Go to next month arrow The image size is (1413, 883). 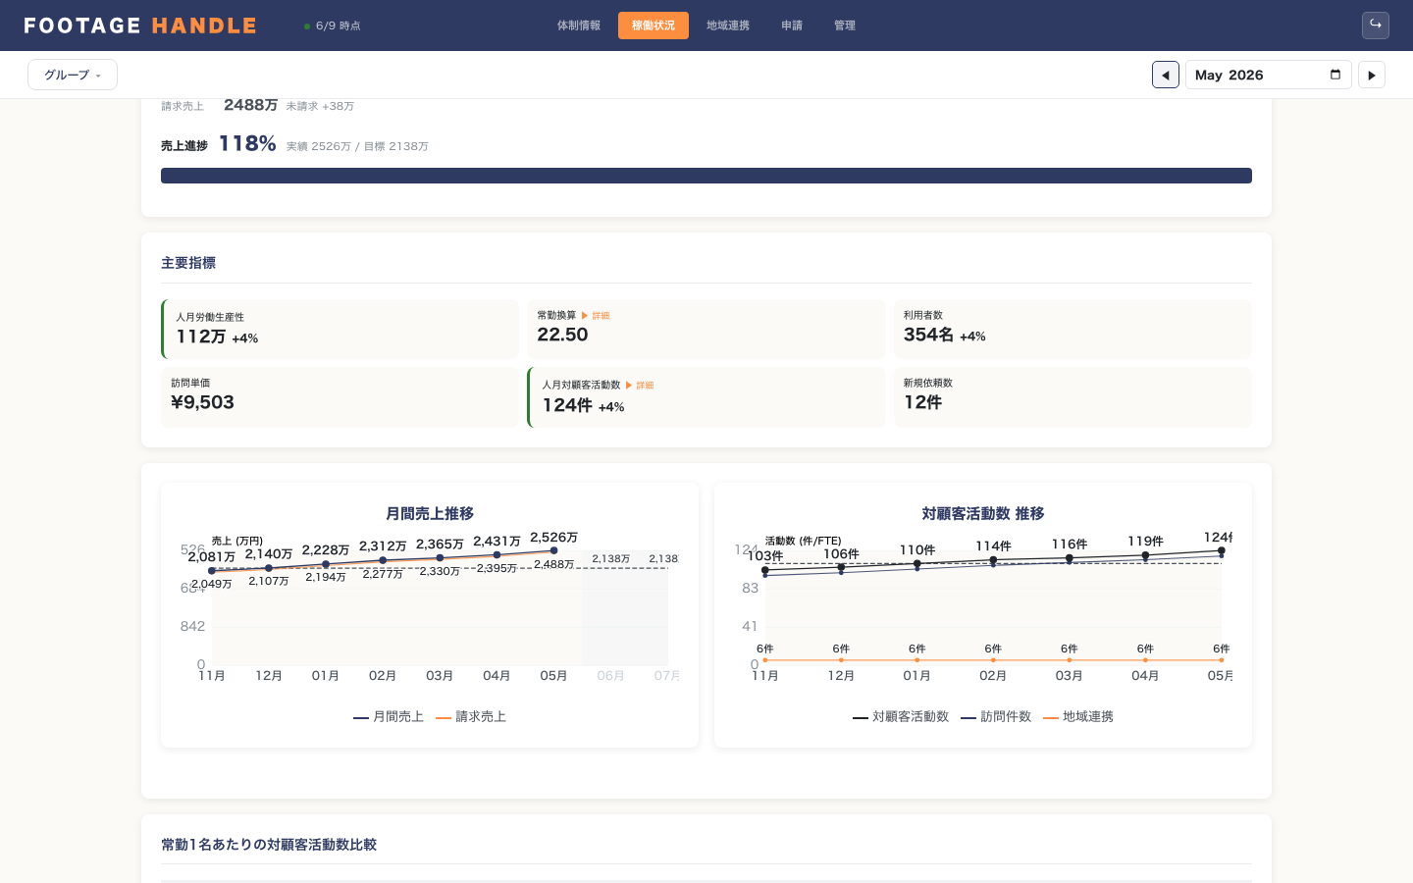click(1372, 75)
